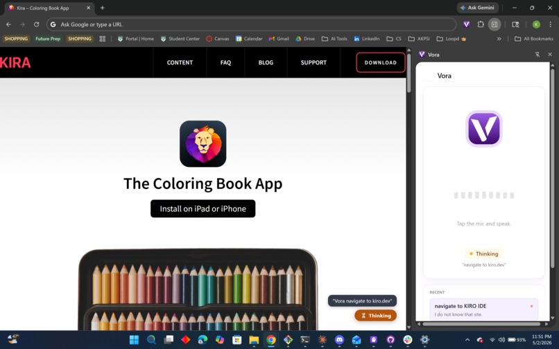This screenshot has width=559, height=349.
Task: Open the Gmail bookmark
Action: point(279,39)
